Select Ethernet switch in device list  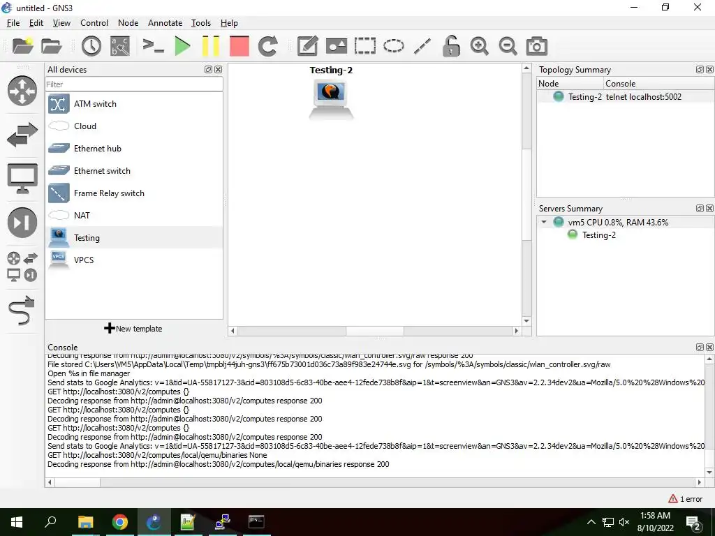pos(134,171)
